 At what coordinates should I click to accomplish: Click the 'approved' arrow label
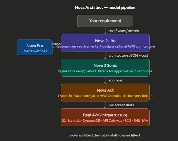pos(116,80)
